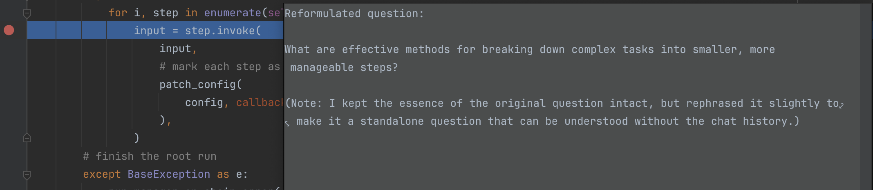Image resolution: width=873 pixels, height=190 pixels.
Task: Click 'manageable steps?' text in popup
Action: coord(344,67)
